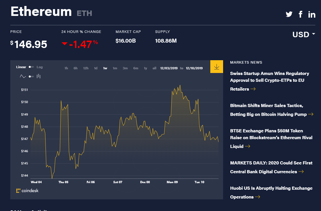The width and height of the screenshot is (321, 211).
Task: Select the 1h time range
Action: [x=66, y=68]
